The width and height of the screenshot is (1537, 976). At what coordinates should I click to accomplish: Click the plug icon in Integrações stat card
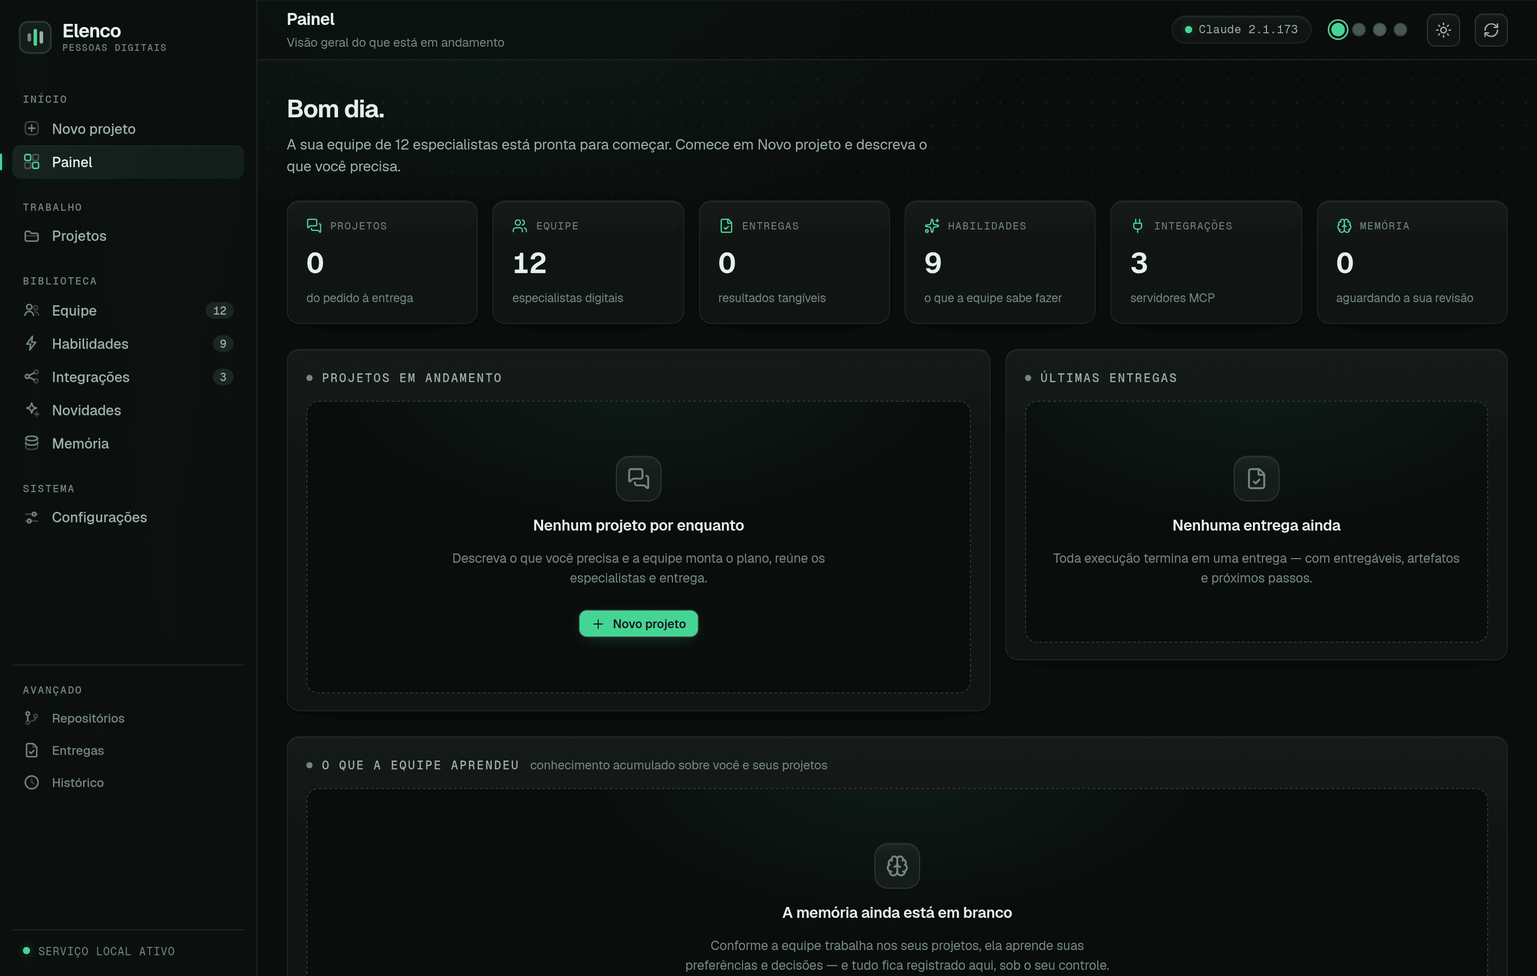pyautogui.click(x=1137, y=225)
